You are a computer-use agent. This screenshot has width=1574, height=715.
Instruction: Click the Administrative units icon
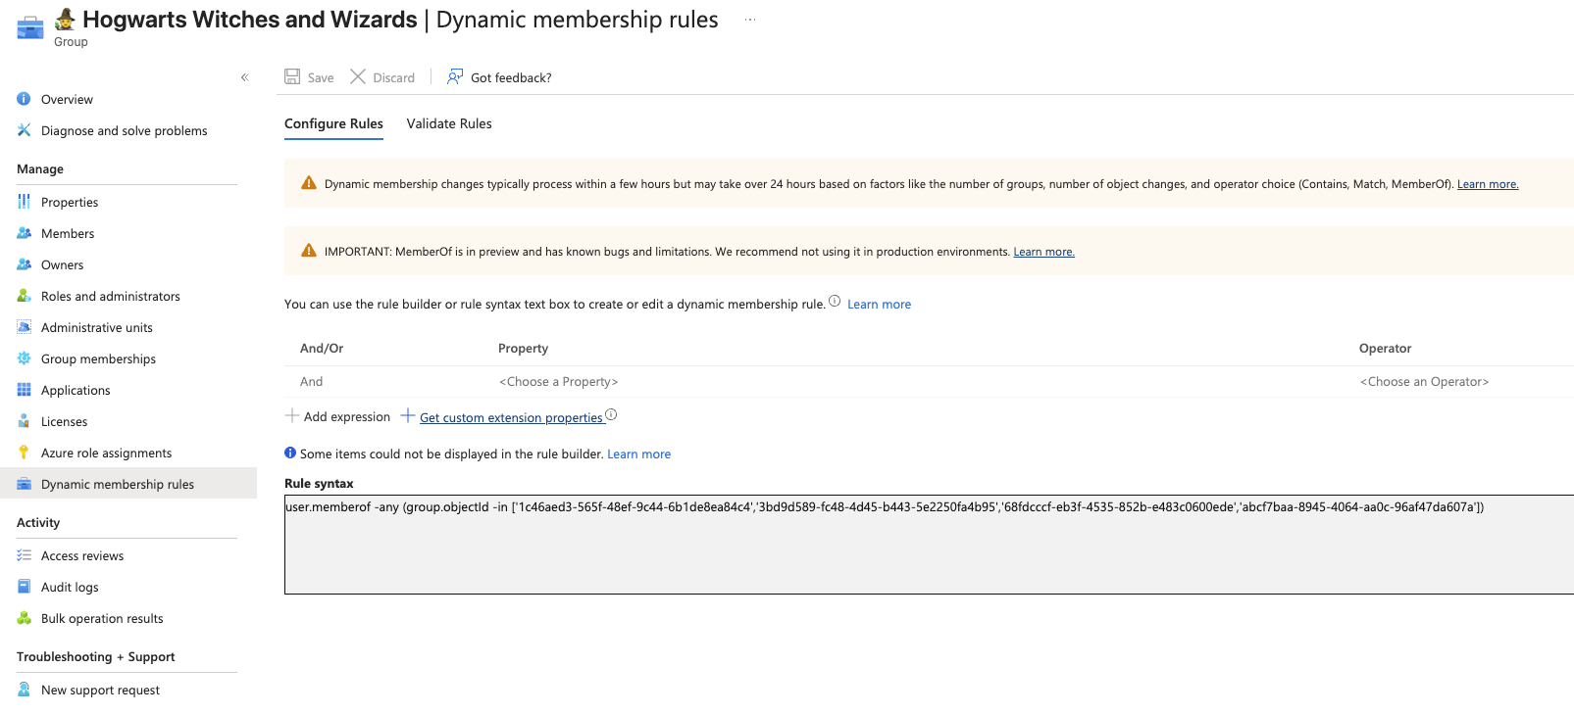tap(24, 327)
